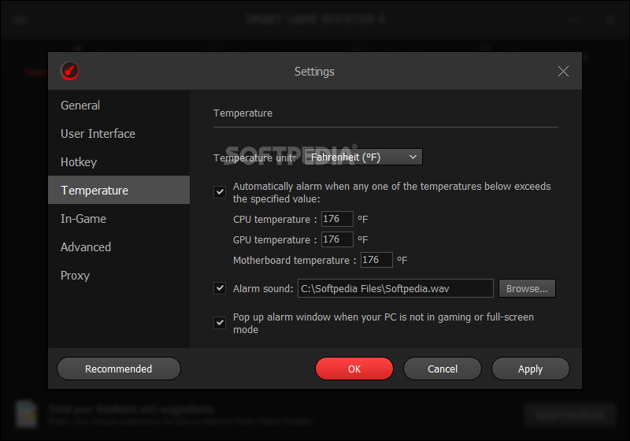
Task: Apply the temperature settings
Action: click(530, 369)
